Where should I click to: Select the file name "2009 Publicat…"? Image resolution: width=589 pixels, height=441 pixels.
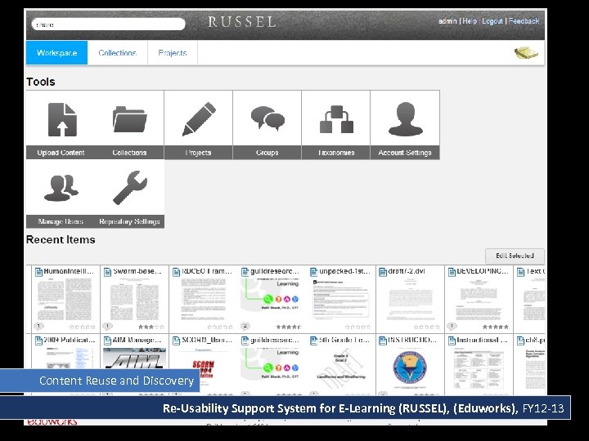pos(69,340)
